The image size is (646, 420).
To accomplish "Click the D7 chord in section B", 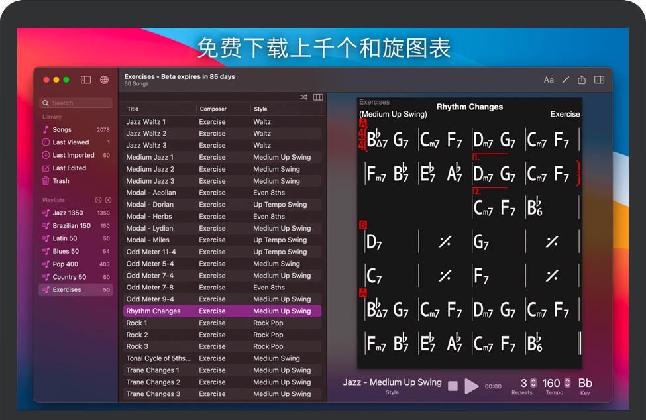I will point(374,242).
